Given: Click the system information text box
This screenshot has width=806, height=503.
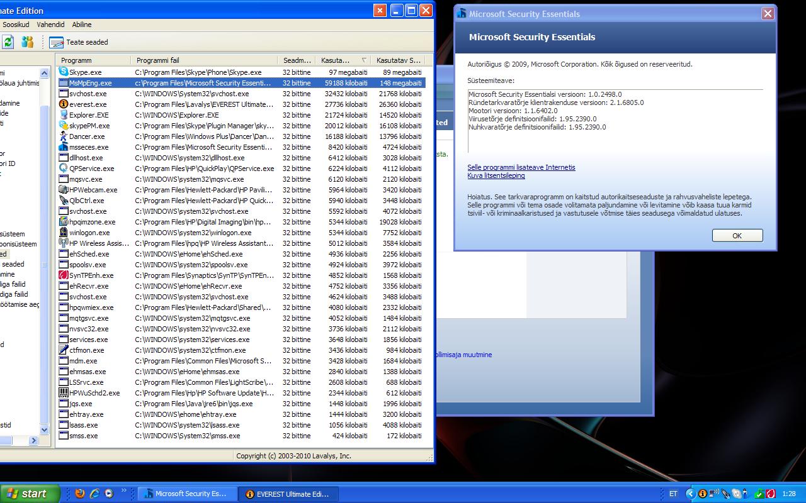Looking at the screenshot, I should point(615,121).
